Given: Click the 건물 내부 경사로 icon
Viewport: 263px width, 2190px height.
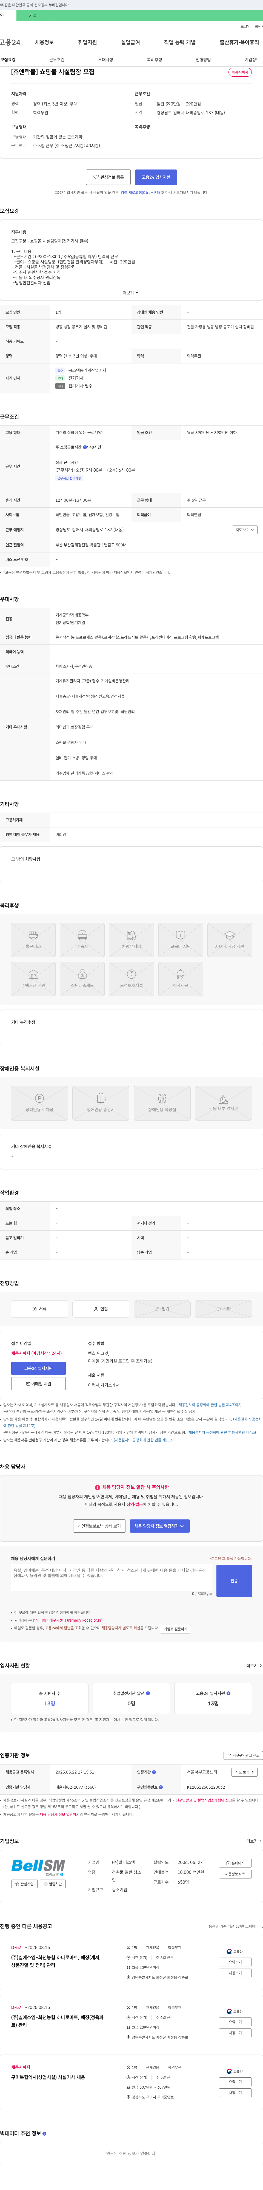Looking at the screenshot, I should point(223,1103).
